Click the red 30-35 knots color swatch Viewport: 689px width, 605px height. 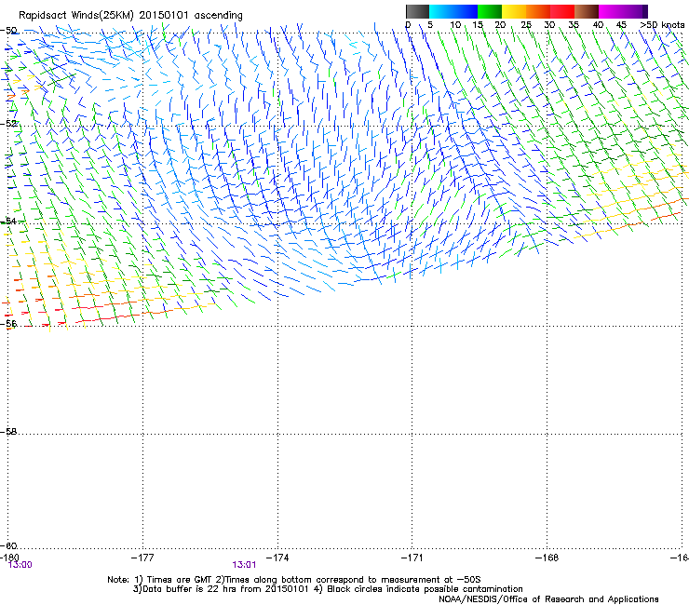click(562, 11)
